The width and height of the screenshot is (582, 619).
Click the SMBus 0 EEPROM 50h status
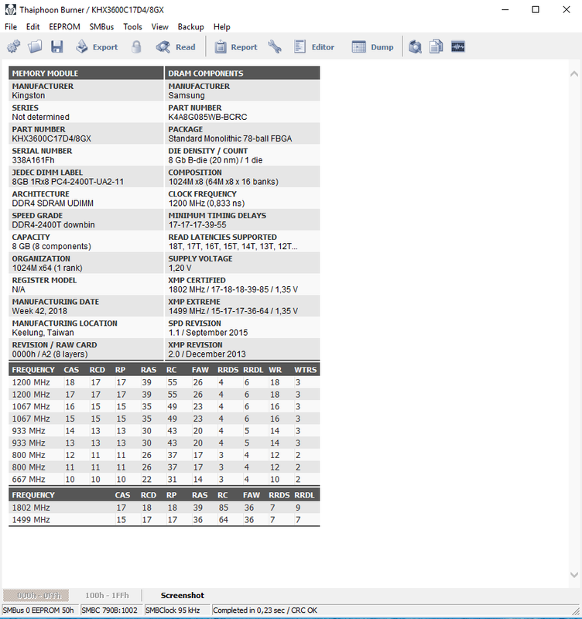point(39,610)
